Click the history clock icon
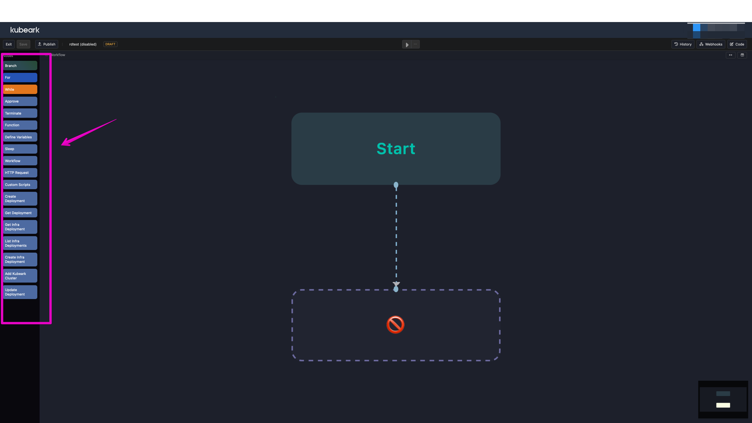This screenshot has width=752, height=423. (676, 44)
